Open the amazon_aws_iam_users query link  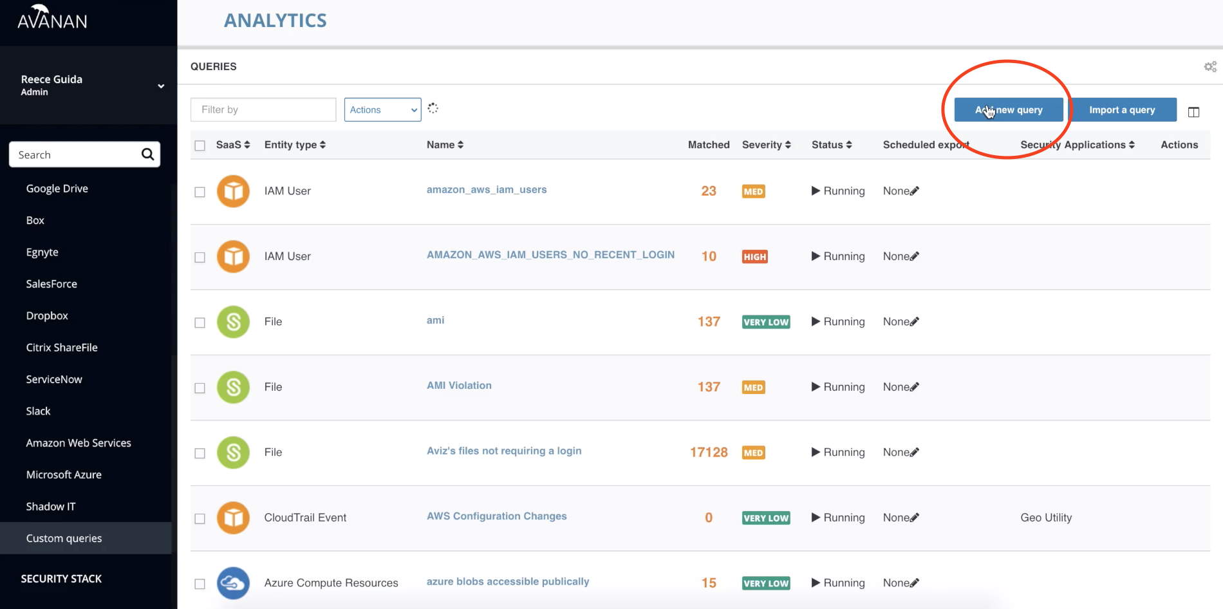(487, 190)
